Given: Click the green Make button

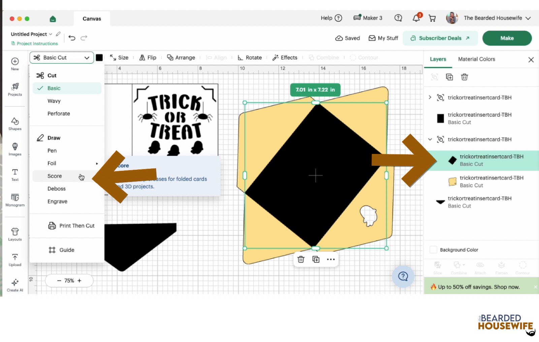Looking at the screenshot, I should (507, 38).
